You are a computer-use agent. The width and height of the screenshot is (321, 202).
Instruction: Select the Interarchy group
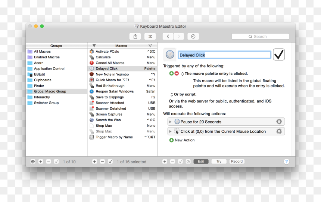[x=56, y=97]
